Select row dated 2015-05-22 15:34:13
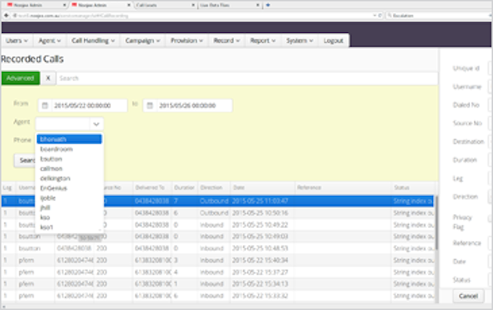This screenshot has height=310, width=493. coord(217,284)
